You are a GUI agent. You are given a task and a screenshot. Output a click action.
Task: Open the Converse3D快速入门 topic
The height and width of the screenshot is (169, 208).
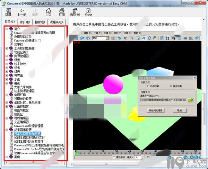[x=27, y=41]
